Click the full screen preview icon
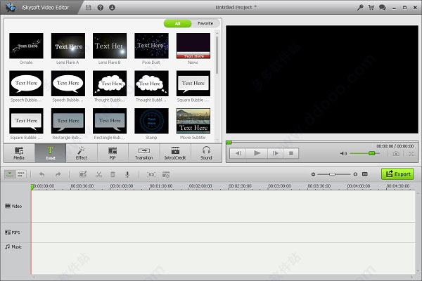This screenshot has height=281, width=422. pos(411,154)
